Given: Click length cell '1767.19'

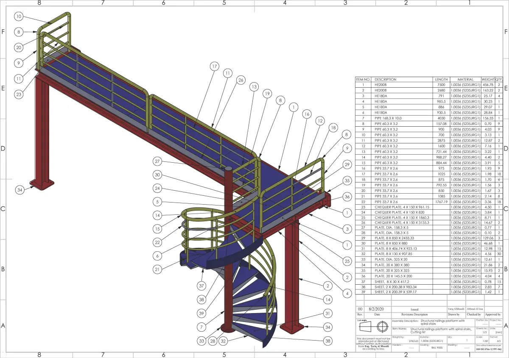Looking at the screenshot, I should (441, 201).
